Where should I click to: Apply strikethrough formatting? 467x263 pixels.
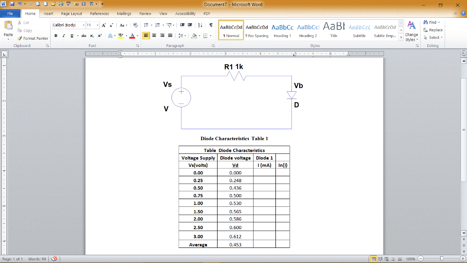click(83, 35)
